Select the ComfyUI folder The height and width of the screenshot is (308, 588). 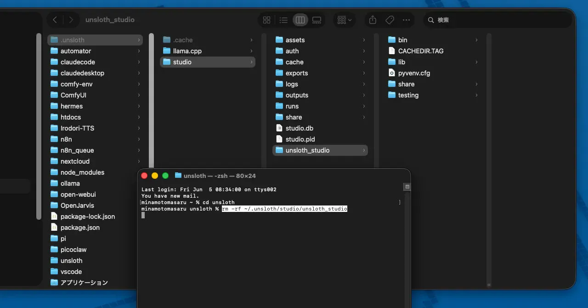(x=95, y=95)
